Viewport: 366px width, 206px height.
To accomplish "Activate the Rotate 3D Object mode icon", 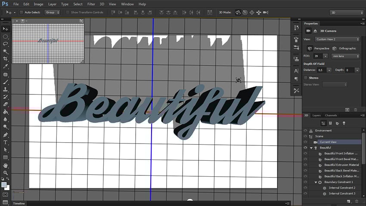I will point(238,12).
